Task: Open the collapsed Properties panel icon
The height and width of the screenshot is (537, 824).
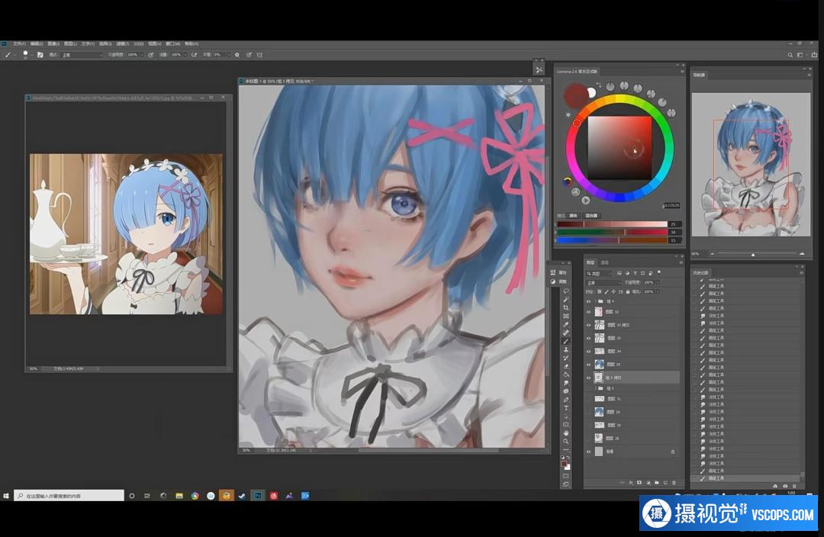Action: (x=553, y=272)
